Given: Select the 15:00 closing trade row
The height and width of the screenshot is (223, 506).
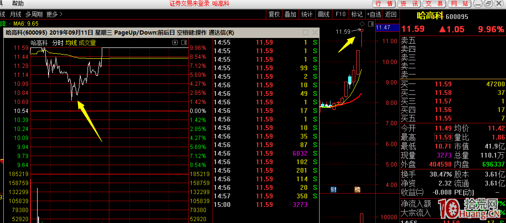Looking at the screenshot, I should click(x=266, y=204).
